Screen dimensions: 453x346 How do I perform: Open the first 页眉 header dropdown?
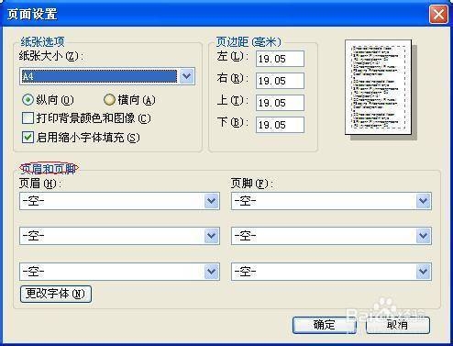[x=119, y=201]
